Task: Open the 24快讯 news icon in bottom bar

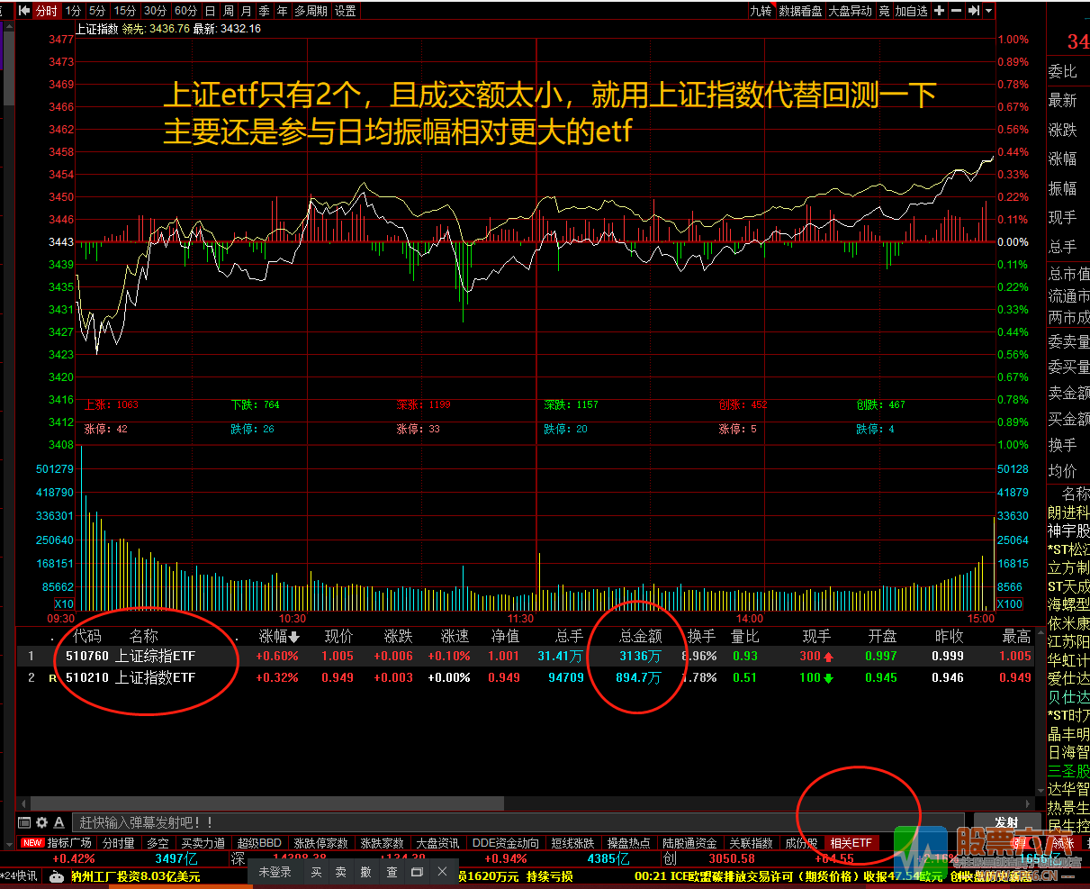Action: [20, 874]
